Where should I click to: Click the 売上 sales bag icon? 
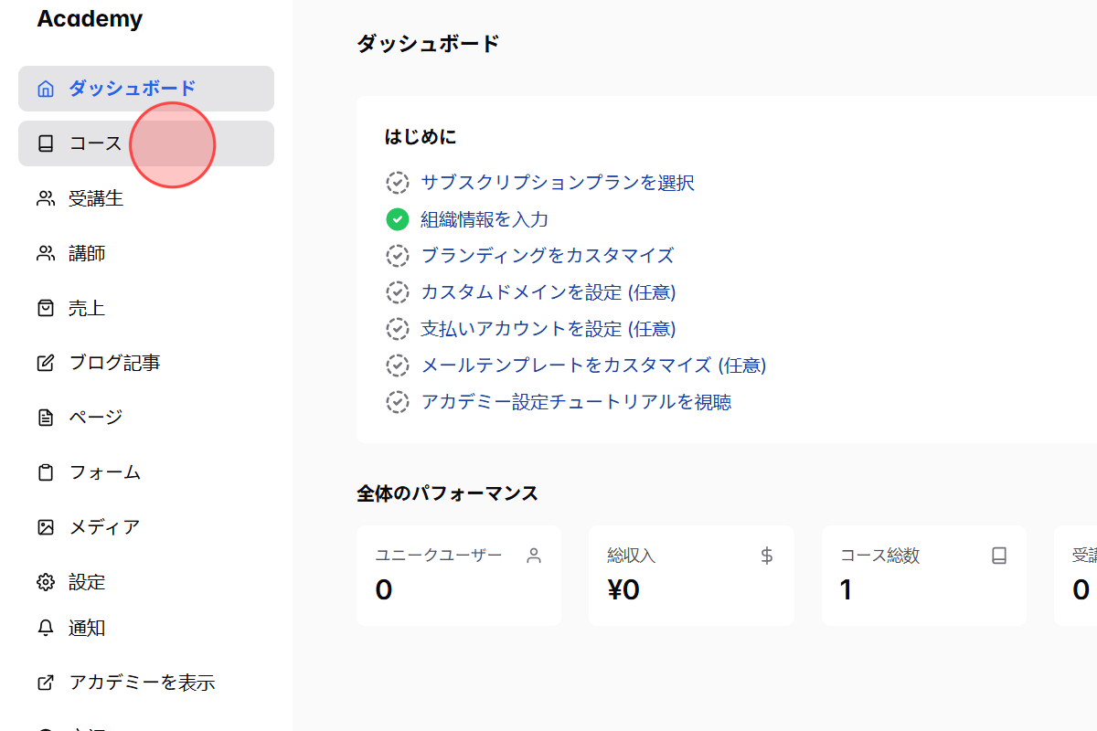click(45, 307)
